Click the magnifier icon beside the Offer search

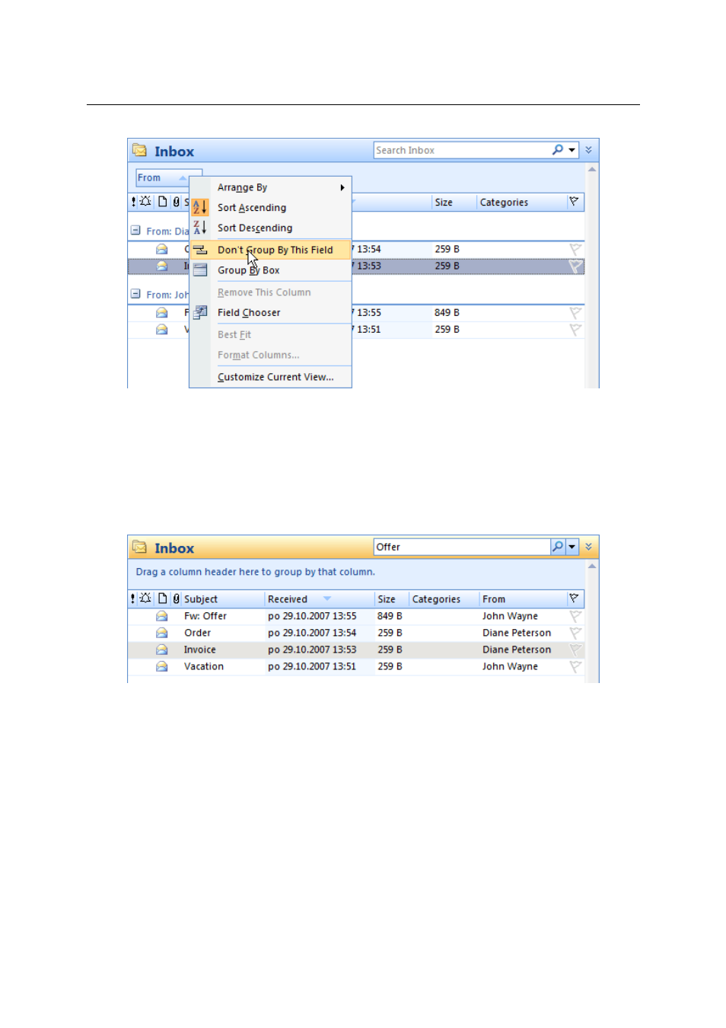pyautogui.click(x=558, y=547)
